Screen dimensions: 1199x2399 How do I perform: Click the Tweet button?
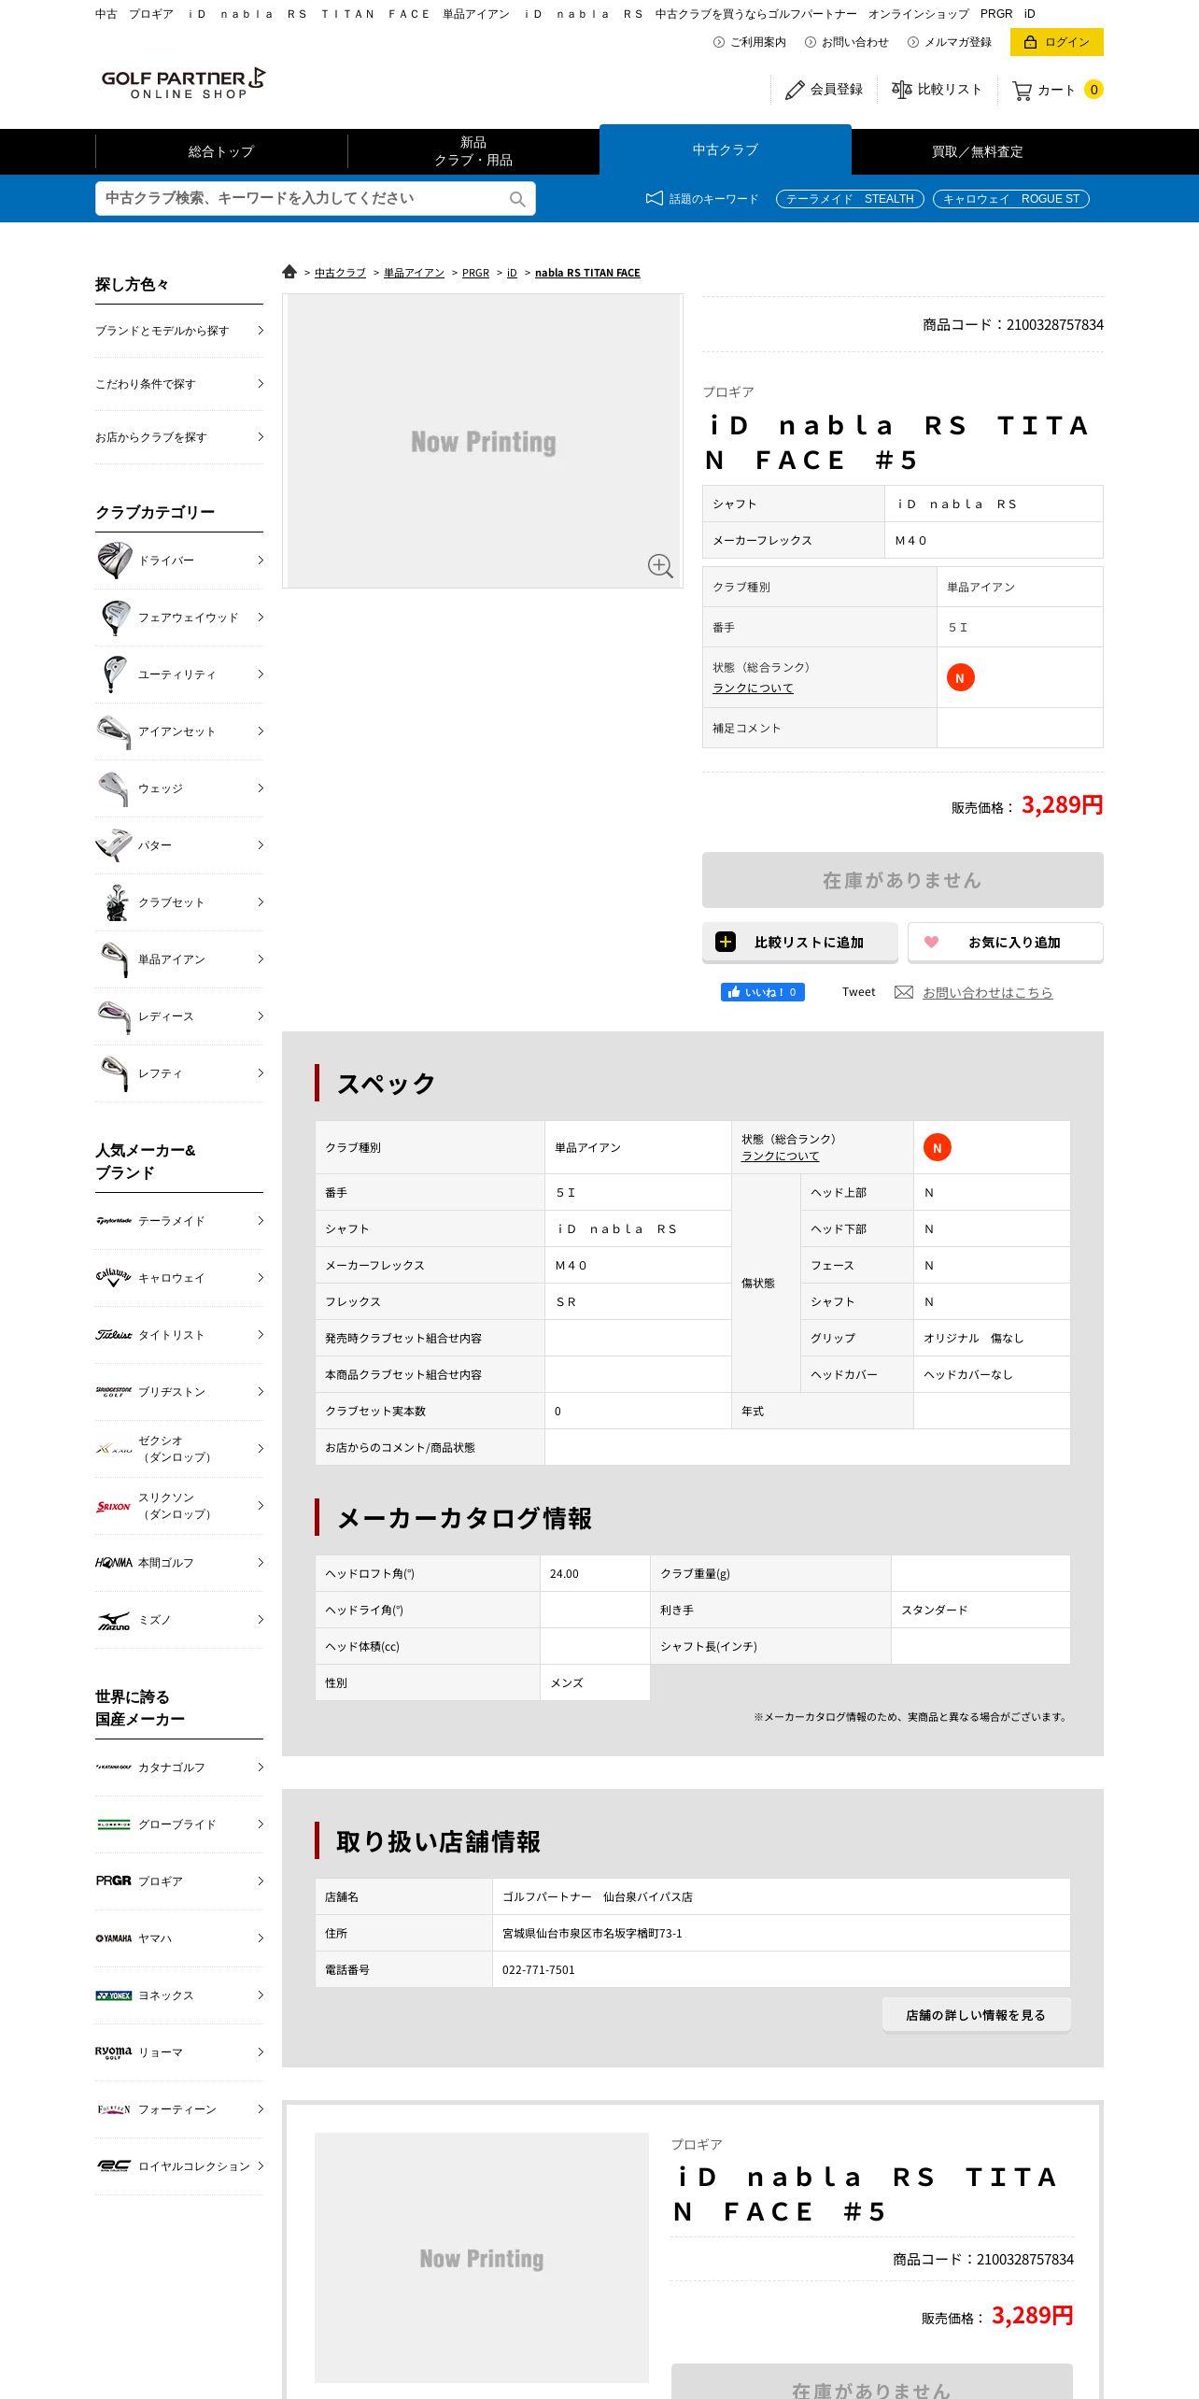click(x=859, y=992)
